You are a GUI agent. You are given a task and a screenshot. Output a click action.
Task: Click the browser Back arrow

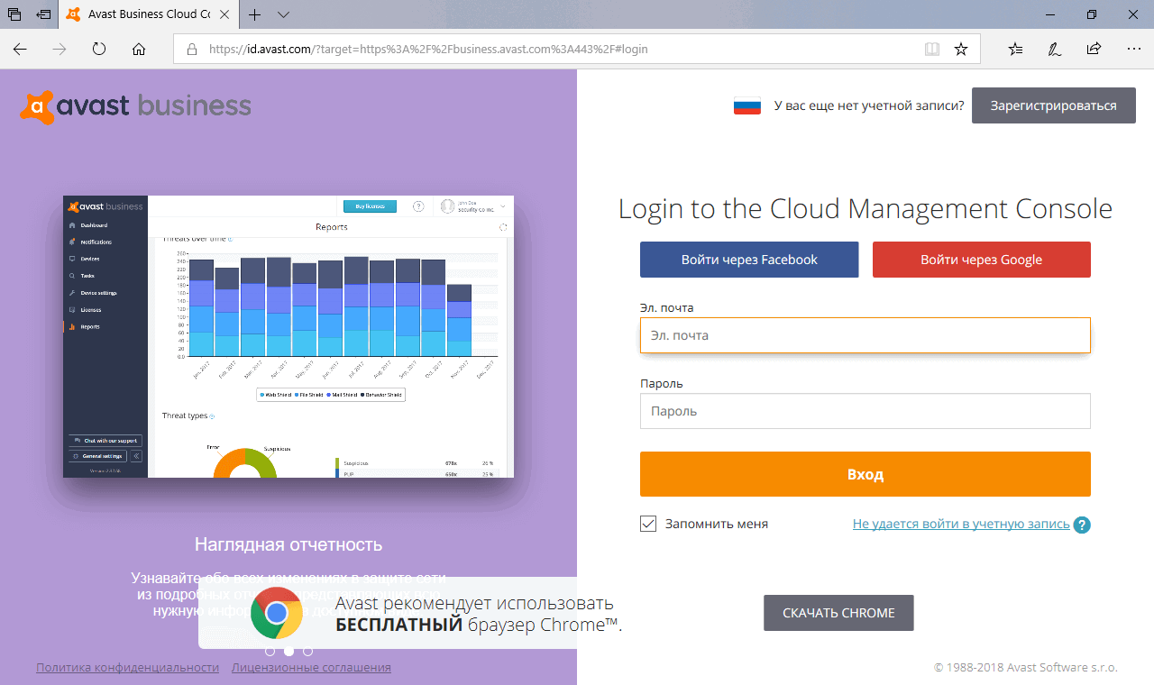tap(20, 50)
